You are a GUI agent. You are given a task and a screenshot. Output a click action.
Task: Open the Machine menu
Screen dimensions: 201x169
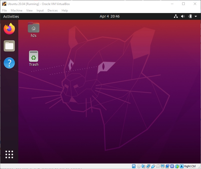pyautogui.click(x=17, y=10)
